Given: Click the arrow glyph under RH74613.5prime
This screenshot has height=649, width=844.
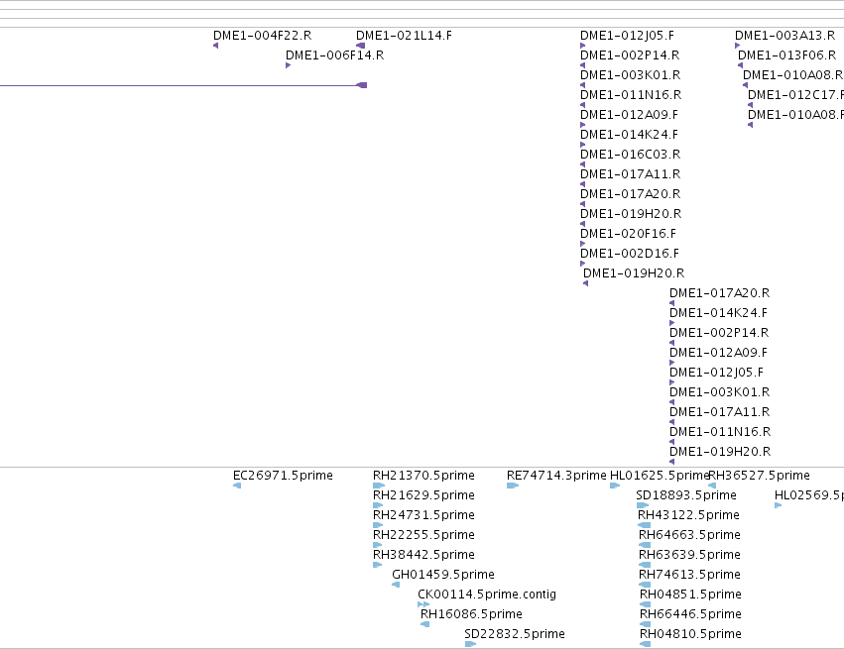Looking at the screenshot, I should coord(645,585).
